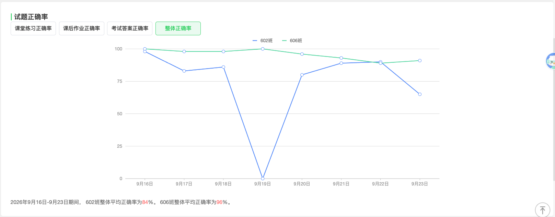Viewport: 555px width, 217px height.
Task: Click 606班 data point on 9月23日
Action: 420,61
